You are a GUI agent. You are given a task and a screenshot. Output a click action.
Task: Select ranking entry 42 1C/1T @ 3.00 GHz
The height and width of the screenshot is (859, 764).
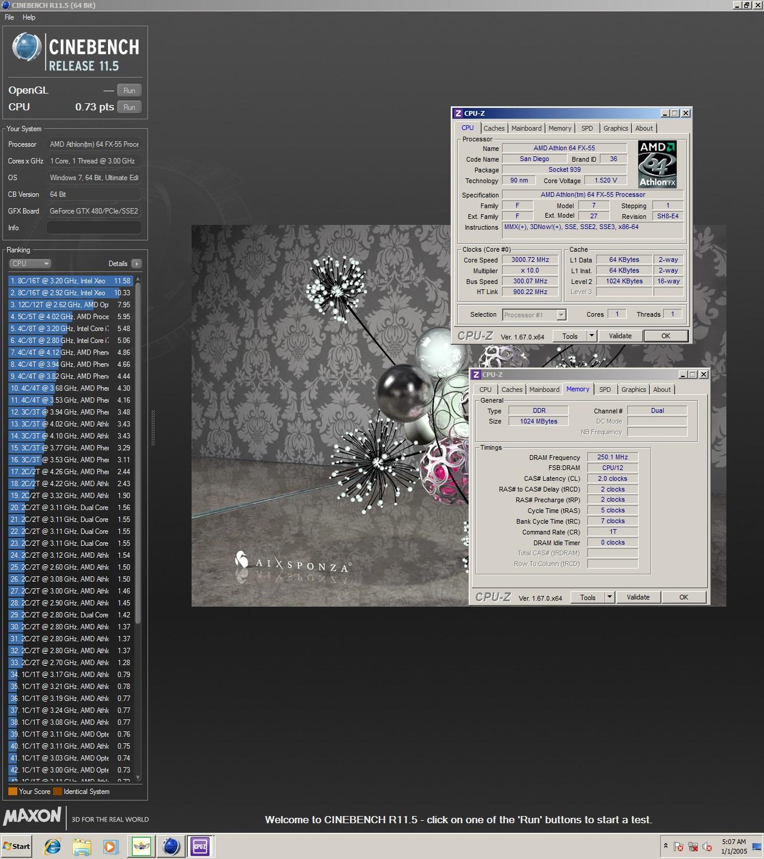coord(71,770)
